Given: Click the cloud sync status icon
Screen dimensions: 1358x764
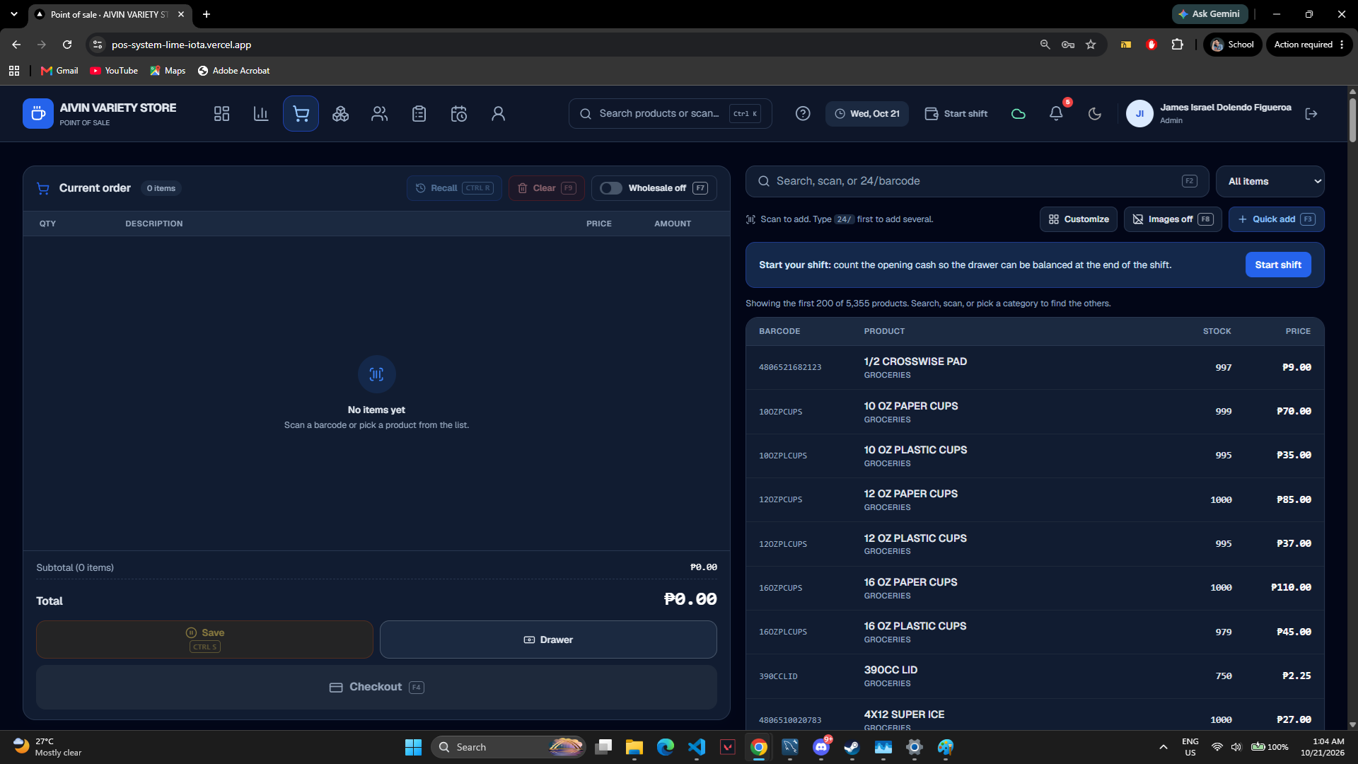Looking at the screenshot, I should [1018, 114].
